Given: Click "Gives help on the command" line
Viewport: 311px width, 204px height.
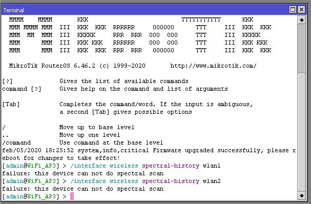Looking at the screenshot, I should click(x=143, y=89).
